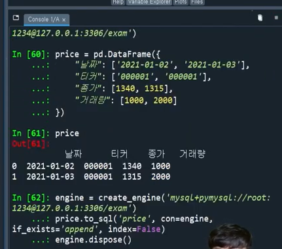
Task: Click the 2021-01-03 cell in output row 1
Action: pyautogui.click(x=50, y=176)
